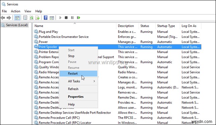This screenshot has height=125, width=216.
Task: Click gear icon beside Problem Reports service
Action: (x=36, y=57)
